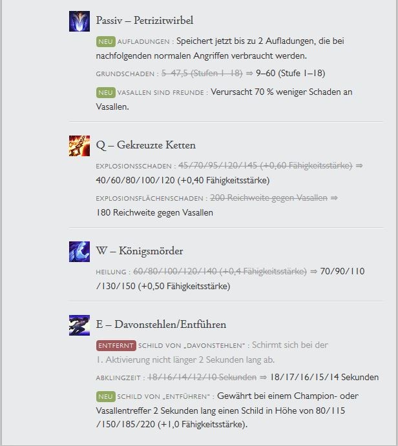Select the heading Q – Gekreuzte Ketten
The image size is (398, 446).
click(146, 145)
